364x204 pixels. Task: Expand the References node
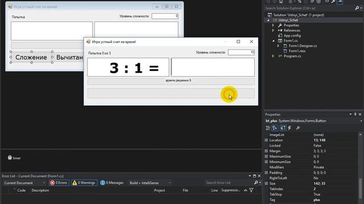[x=273, y=31]
